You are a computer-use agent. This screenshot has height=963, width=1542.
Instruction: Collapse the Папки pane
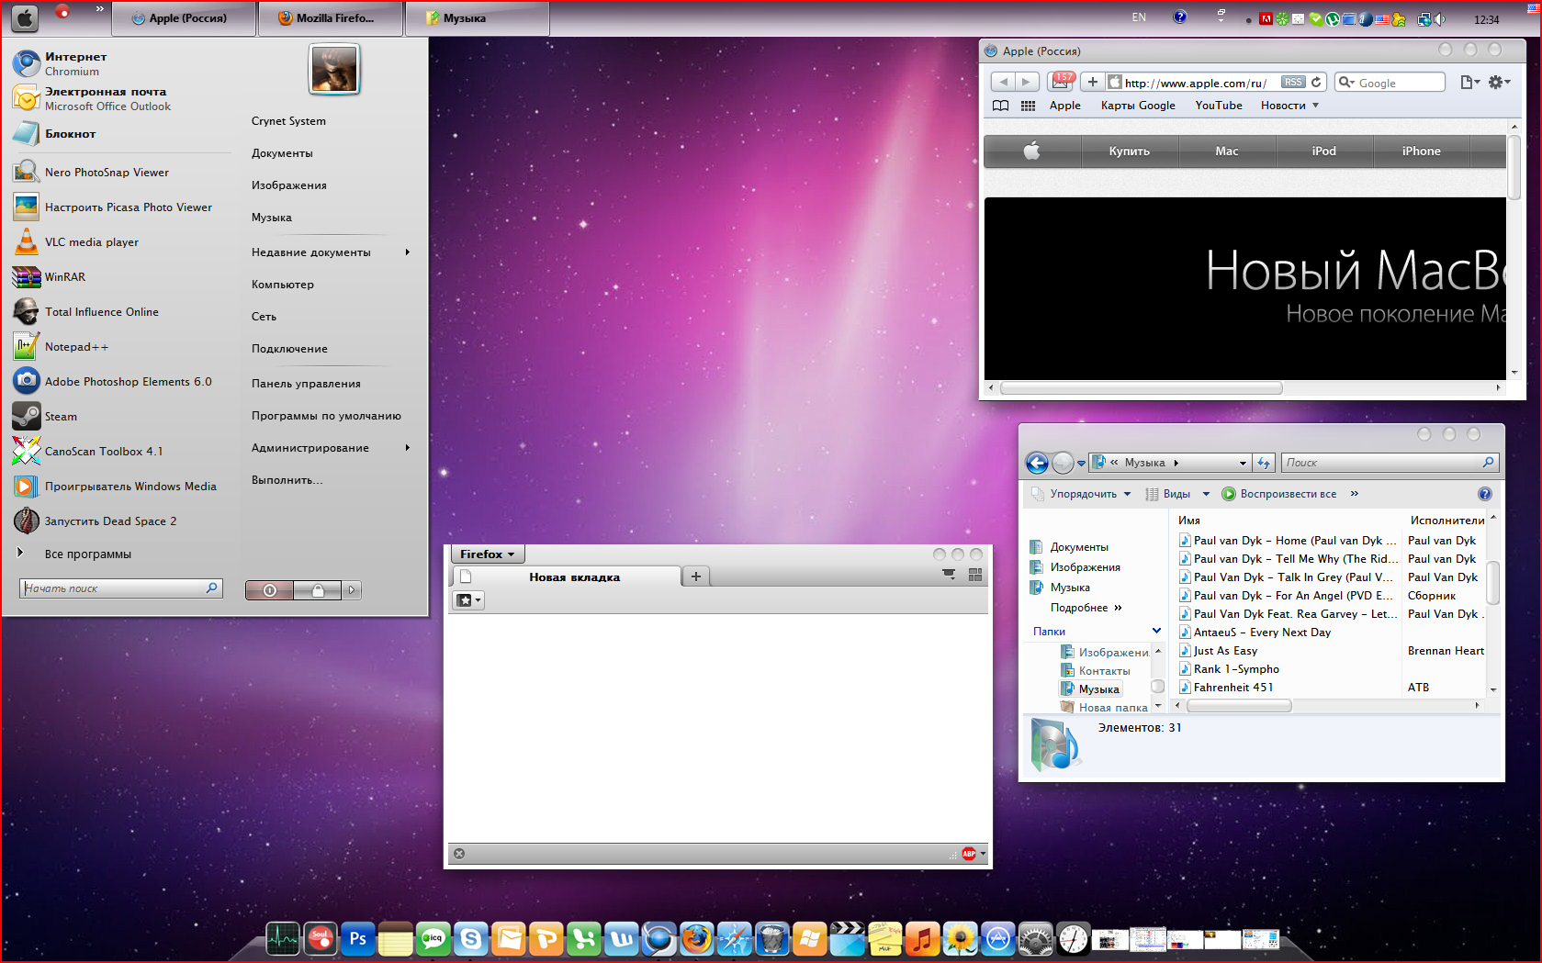point(1156,631)
